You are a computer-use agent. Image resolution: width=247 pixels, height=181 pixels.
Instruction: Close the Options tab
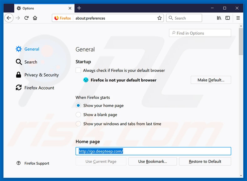tap(70, 8)
